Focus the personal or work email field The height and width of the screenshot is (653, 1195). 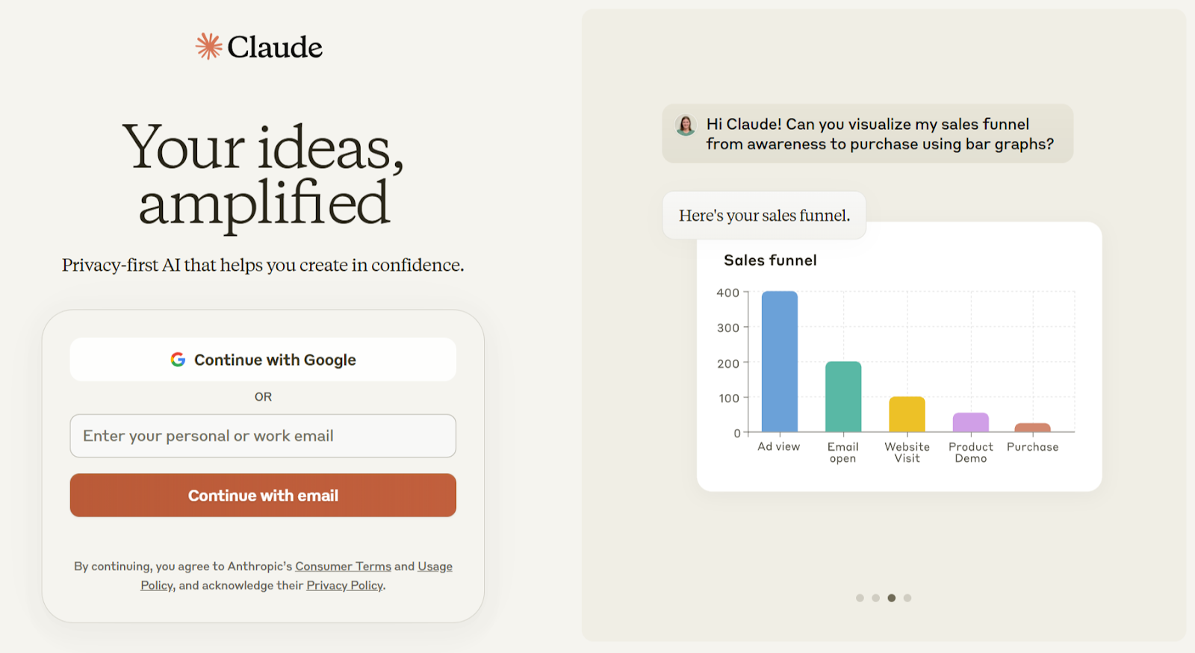[263, 436]
